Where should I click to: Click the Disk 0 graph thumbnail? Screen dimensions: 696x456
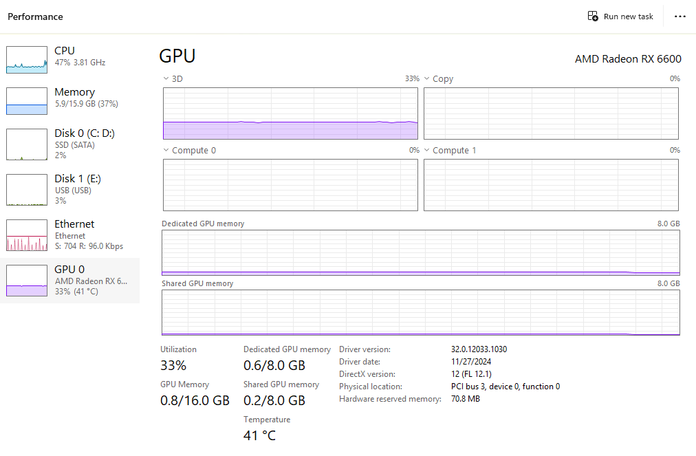click(x=27, y=144)
